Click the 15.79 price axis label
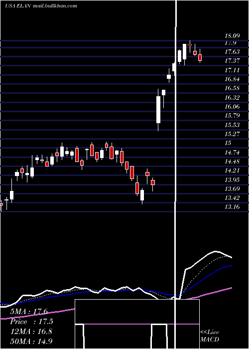 pos(232,116)
